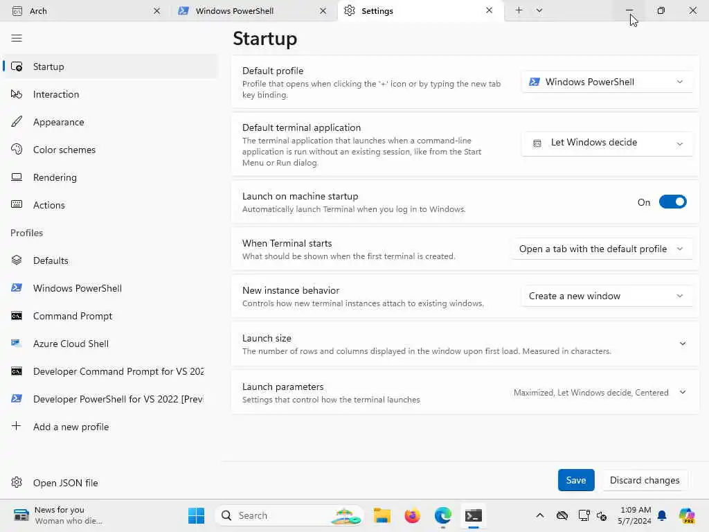This screenshot has height=532, width=709.
Task: Click Developer PowerShell for VS 2022 icon
Action: (x=17, y=398)
